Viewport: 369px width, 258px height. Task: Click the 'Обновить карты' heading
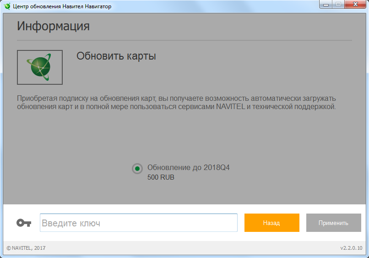click(x=116, y=56)
